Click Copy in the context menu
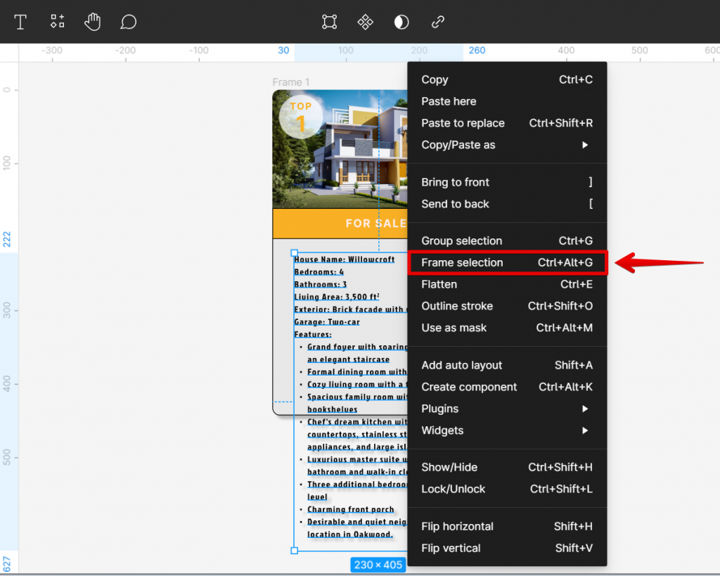The image size is (720, 576). point(435,79)
